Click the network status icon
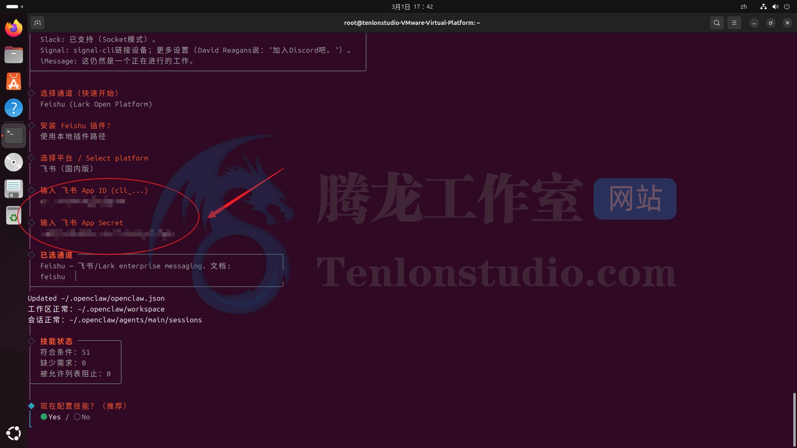Viewport: 797px width, 448px height. [x=763, y=7]
